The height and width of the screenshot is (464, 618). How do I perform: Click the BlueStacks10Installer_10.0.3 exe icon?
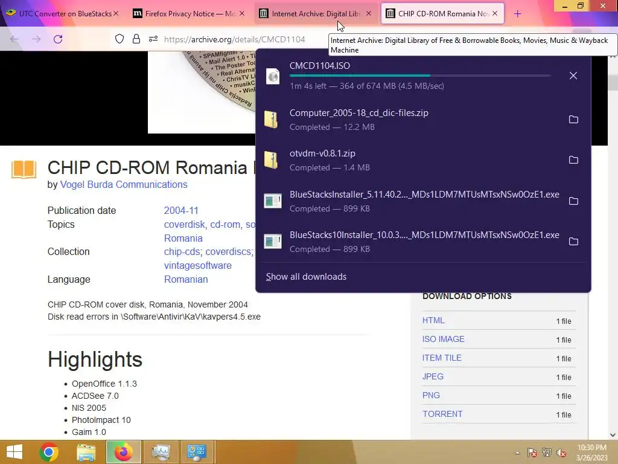tap(273, 242)
